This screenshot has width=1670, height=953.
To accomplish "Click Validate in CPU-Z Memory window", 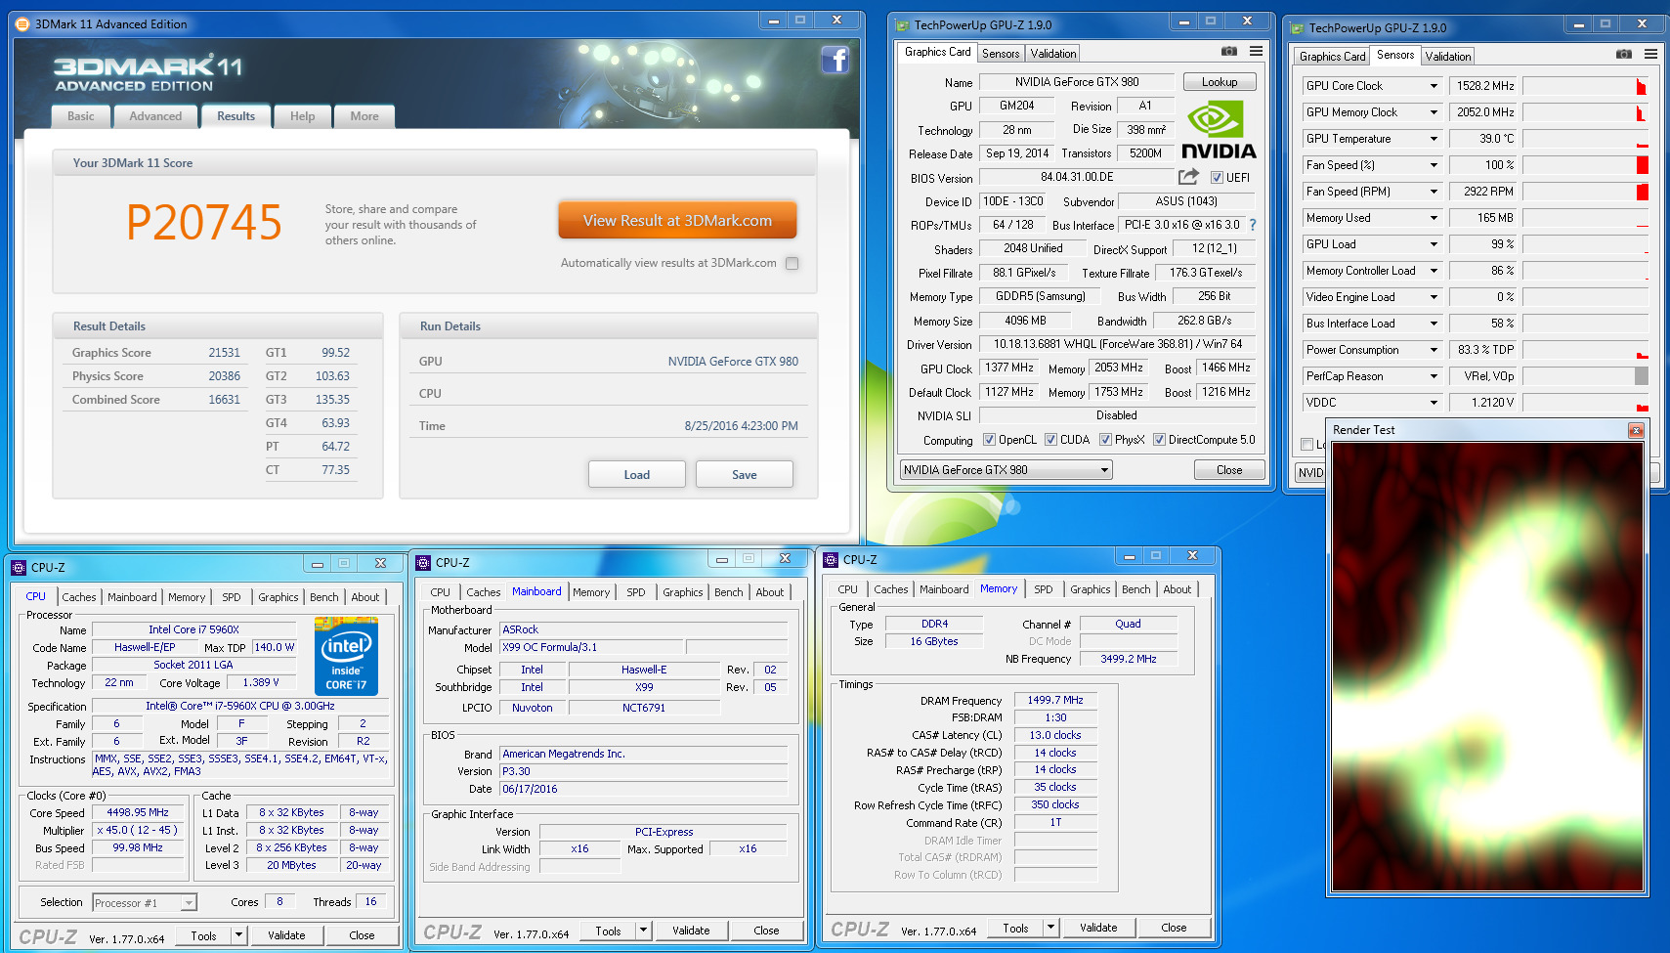I will [x=1098, y=928].
